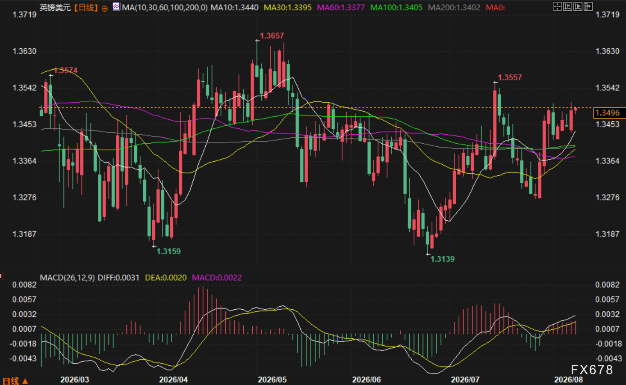
Task: Click the 1.3542 price on the right axis
Action: [607, 88]
